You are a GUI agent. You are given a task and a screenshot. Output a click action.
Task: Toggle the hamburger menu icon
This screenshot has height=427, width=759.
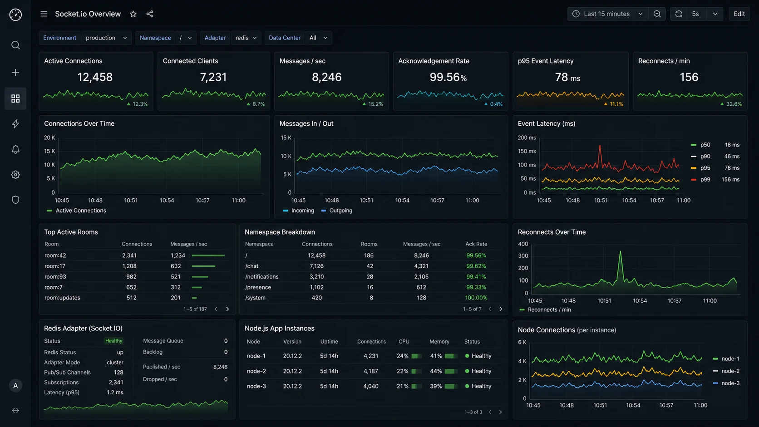[44, 14]
